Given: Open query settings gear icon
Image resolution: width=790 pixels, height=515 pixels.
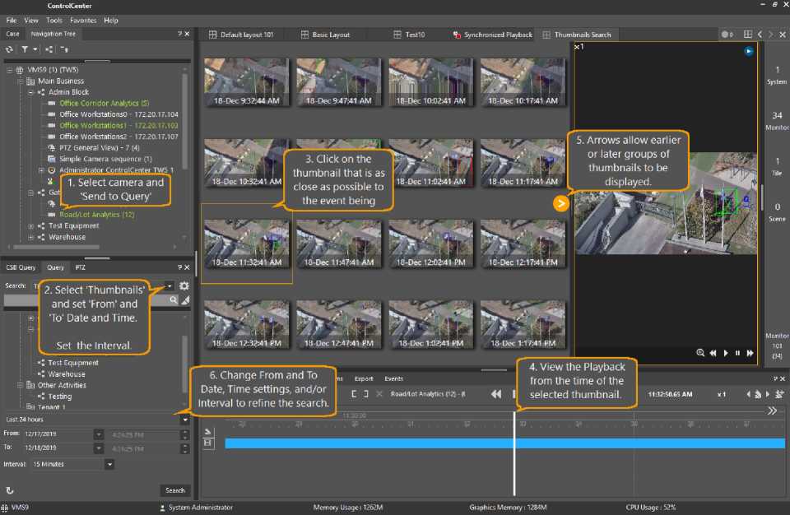Looking at the screenshot, I should pos(184,285).
